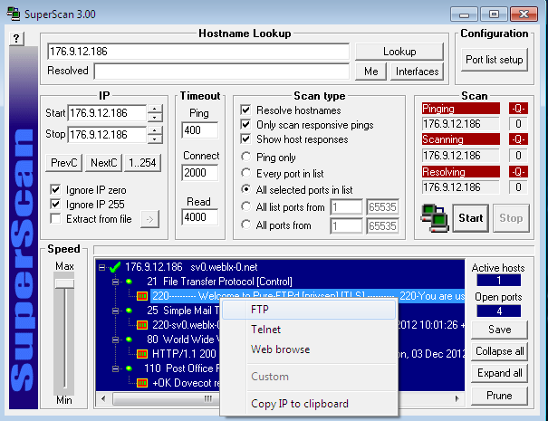Screen dimensions: 548x421
Task: Click the Ping timeout field showing 400
Action: tap(200, 130)
